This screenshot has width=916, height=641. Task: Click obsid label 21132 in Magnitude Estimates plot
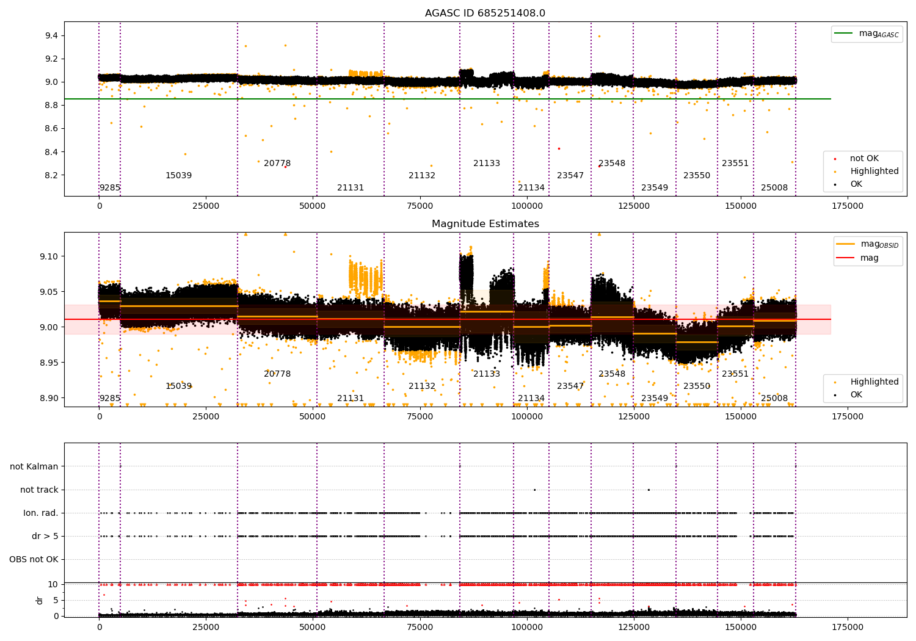(422, 386)
